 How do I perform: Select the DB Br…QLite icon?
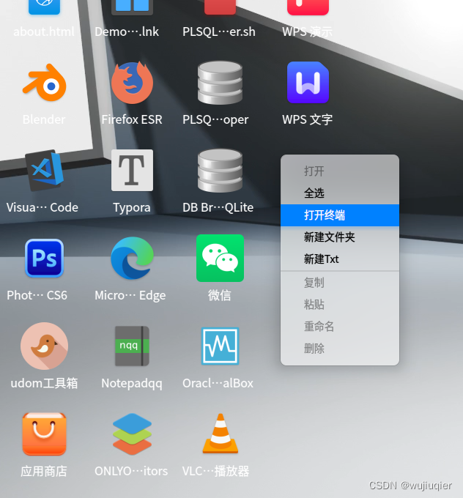pos(220,171)
